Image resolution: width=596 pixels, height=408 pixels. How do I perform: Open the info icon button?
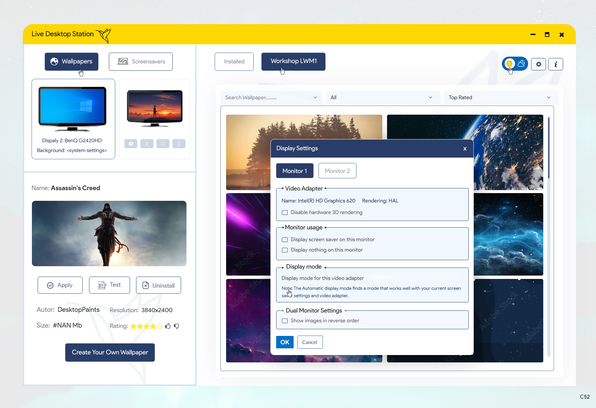pos(556,64)
